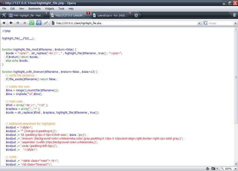Click the '<?php' opening tag text
This screenshot has height=171, width=238.
(7, 31)
